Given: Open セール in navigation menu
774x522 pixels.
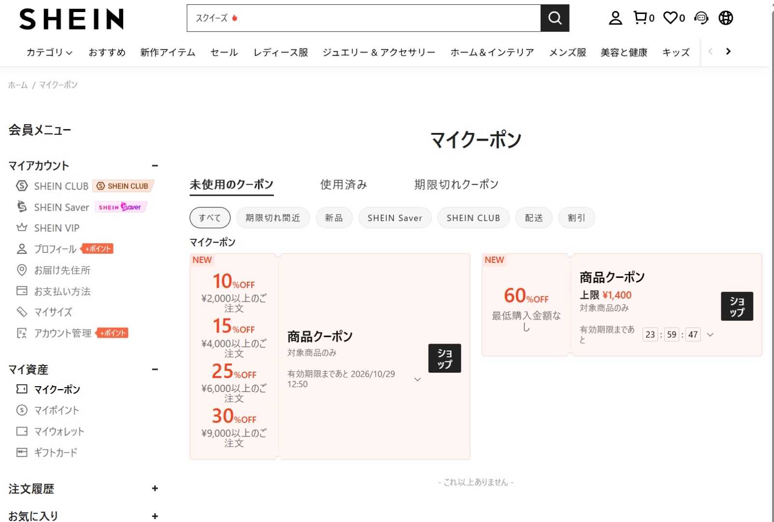Looking at the screenshot, I should tap(224, 52).
